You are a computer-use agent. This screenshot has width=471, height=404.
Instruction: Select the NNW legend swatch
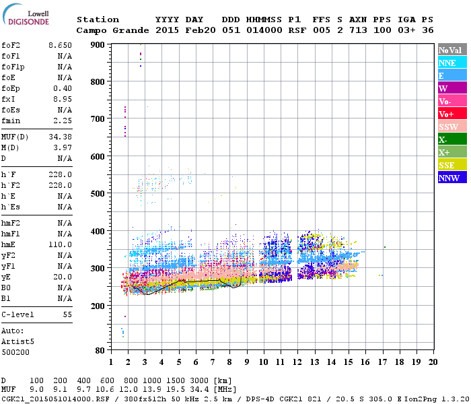coord(452,177)
